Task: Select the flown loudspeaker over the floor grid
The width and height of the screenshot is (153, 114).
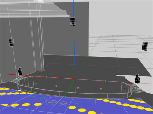Action: 145,46
